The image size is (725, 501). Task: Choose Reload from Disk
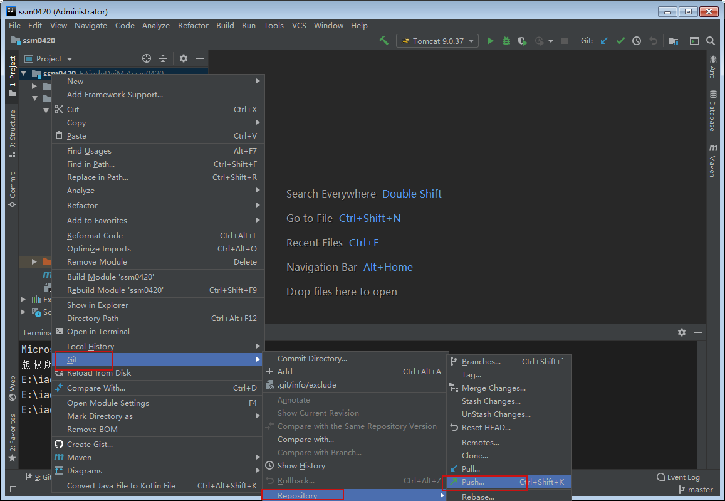158,373
